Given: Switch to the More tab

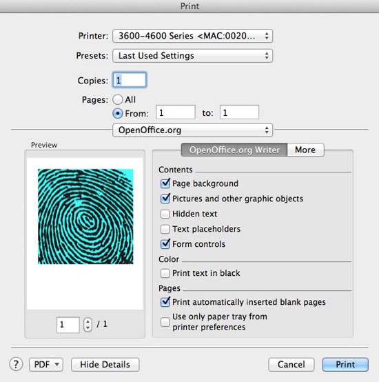Looking at the screenshot, I should coord(305,150).
